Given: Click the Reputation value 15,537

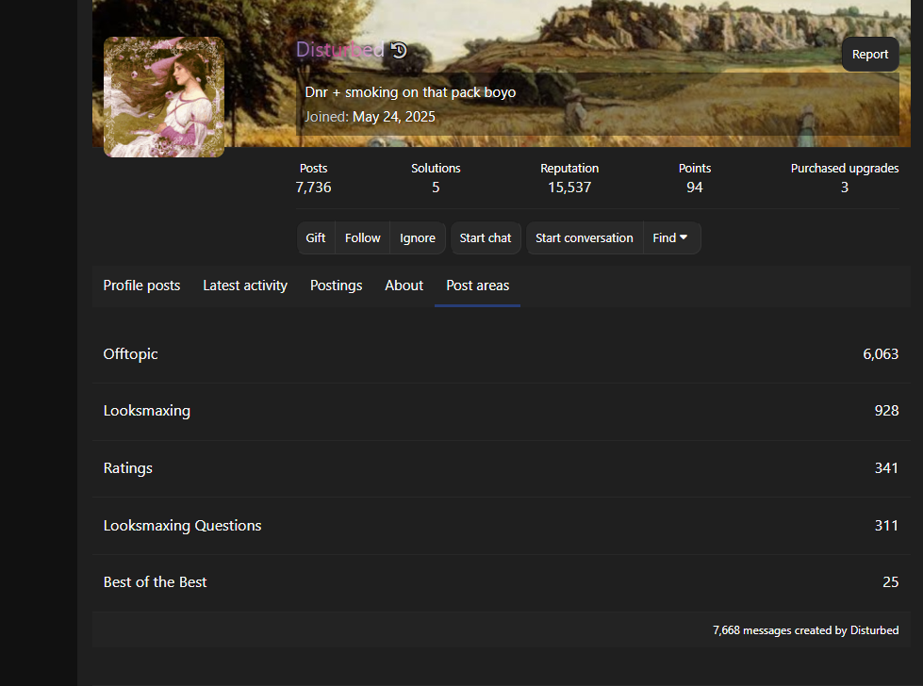Looking at the screenshot, I should [569, 188].
